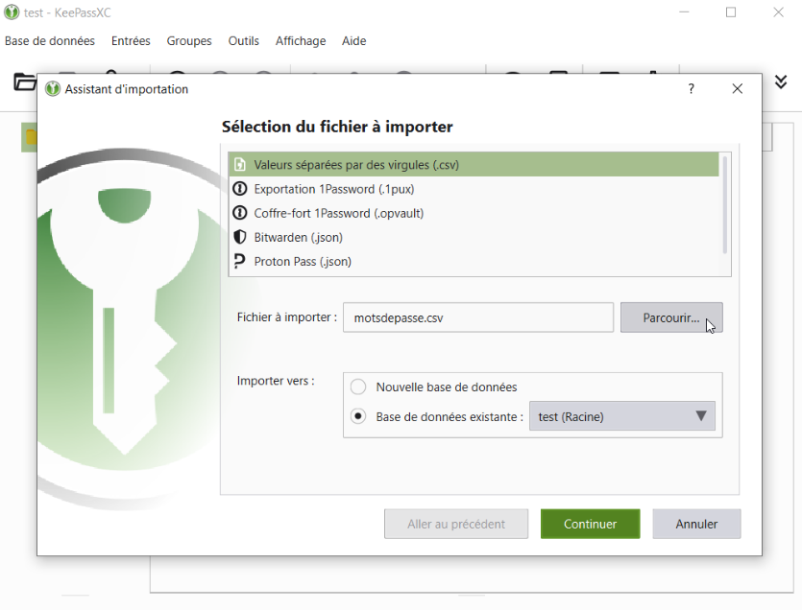Open the Entrées menu
This screenshot has width=802, height=610.
point(131,41)
